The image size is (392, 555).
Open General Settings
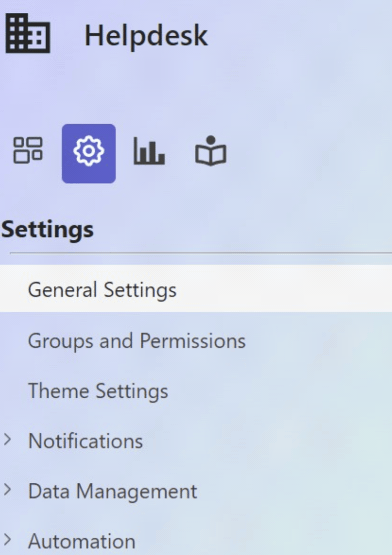pyautogui.click(x=102, y=290)
